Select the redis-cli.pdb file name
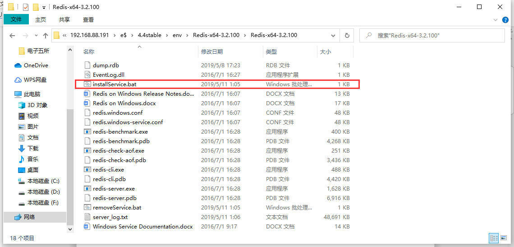 [110, 179]
